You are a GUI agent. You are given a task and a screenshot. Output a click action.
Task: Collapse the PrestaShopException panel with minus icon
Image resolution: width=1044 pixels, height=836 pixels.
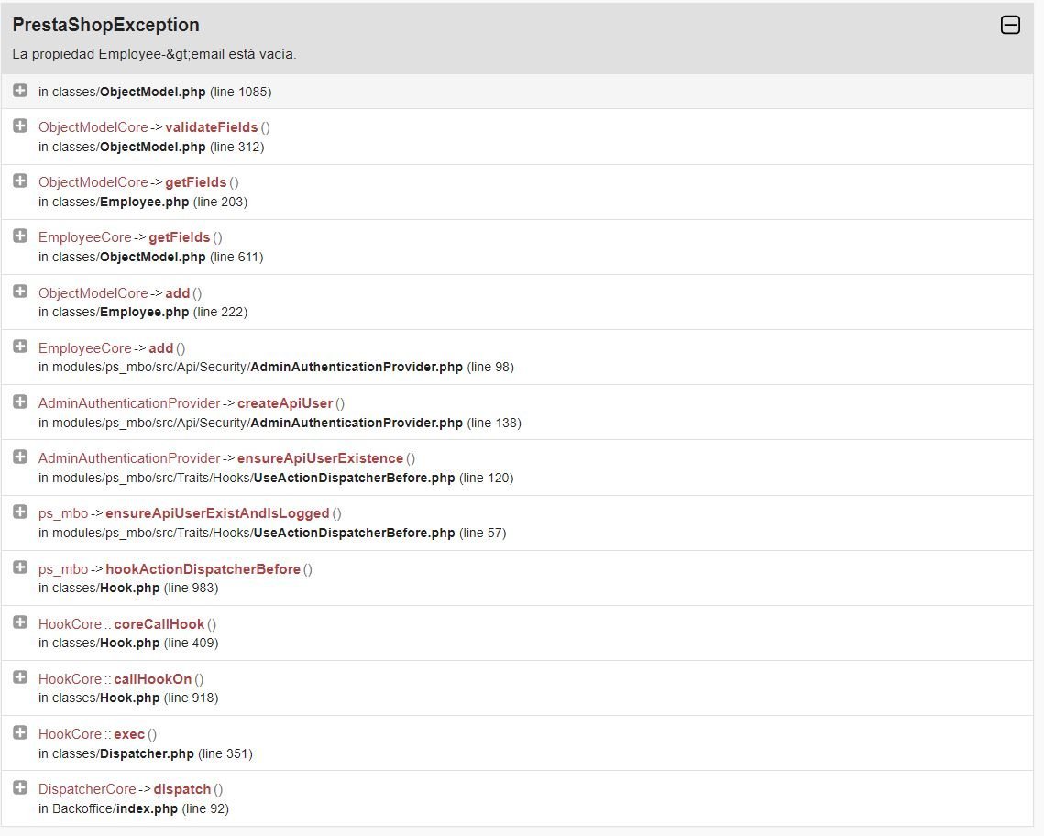(1010, 26)
